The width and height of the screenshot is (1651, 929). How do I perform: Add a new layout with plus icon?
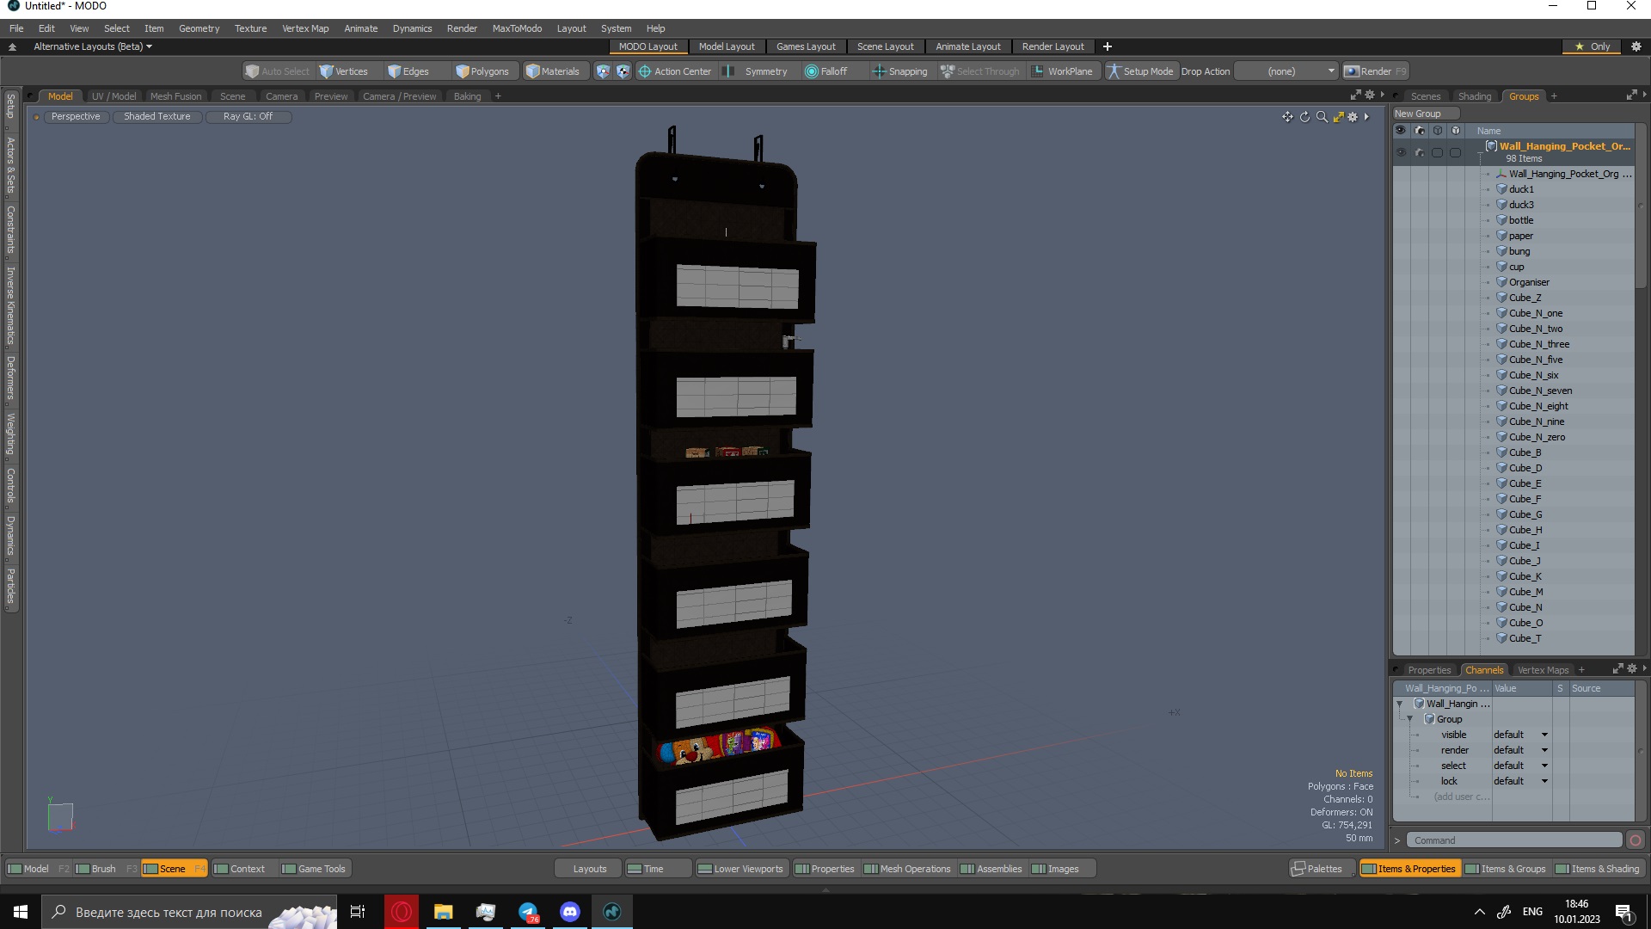1108,46
